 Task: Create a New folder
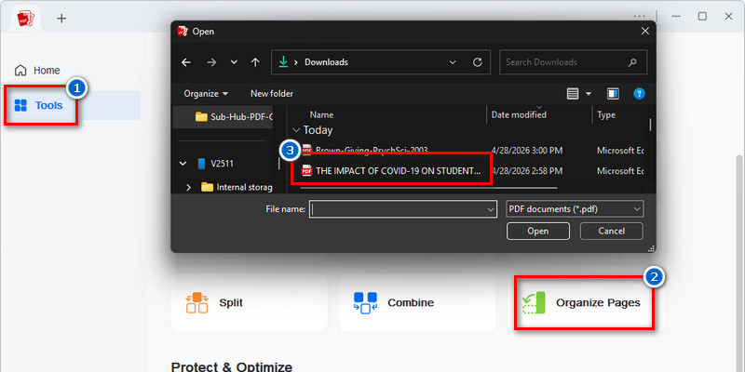[x=272, y=94]
